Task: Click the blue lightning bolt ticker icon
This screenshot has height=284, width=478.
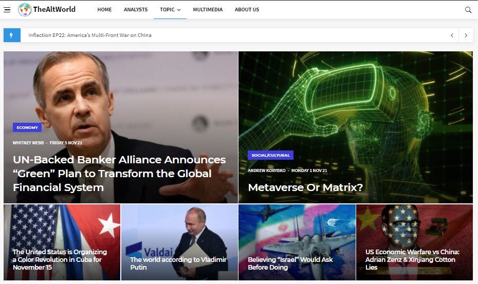Action: coord(12,35)
